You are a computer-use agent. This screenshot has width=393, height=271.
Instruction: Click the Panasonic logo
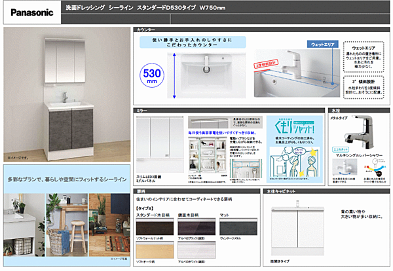32,12
